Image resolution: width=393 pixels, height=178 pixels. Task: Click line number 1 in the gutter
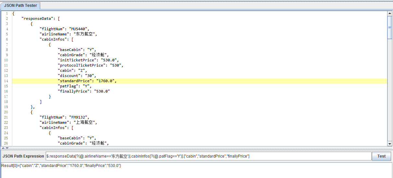(7, 13)
